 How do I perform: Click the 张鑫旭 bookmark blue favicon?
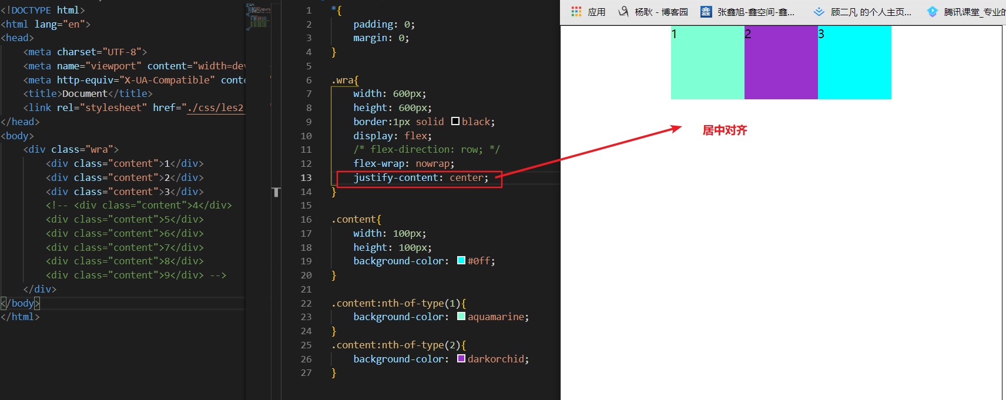point(706,12)
